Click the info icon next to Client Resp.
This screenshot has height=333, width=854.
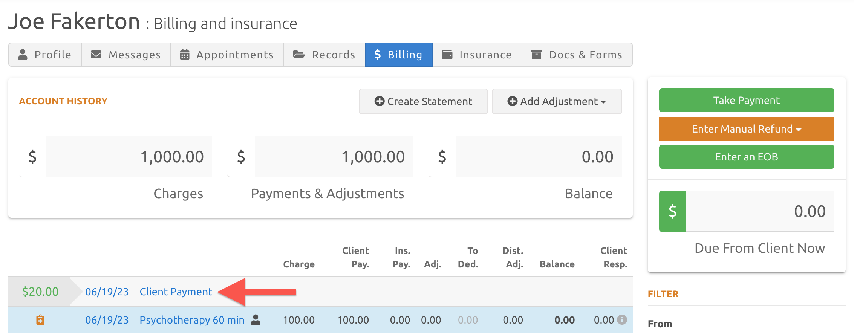tap(622, 320)
